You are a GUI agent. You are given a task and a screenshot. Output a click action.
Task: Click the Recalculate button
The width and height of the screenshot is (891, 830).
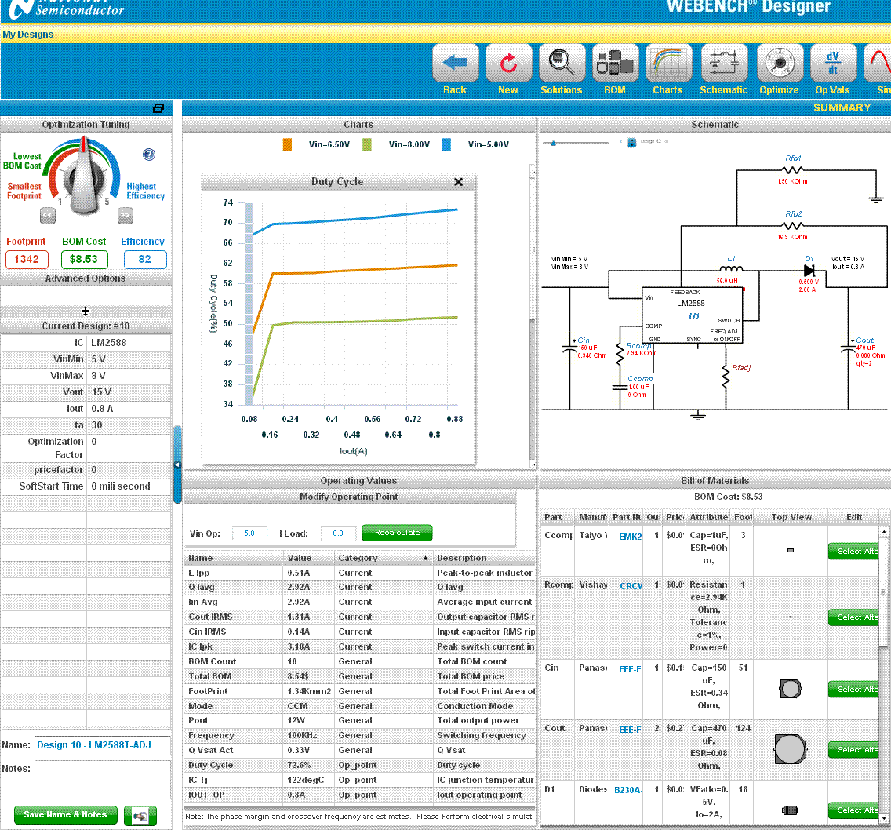click(397, 533)
